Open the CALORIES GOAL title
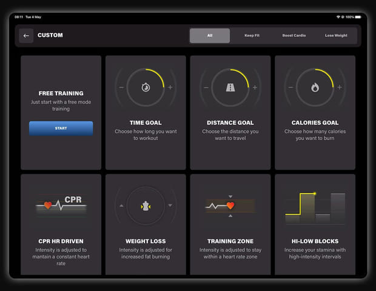376x291 pixels. [x=315, y=122]
